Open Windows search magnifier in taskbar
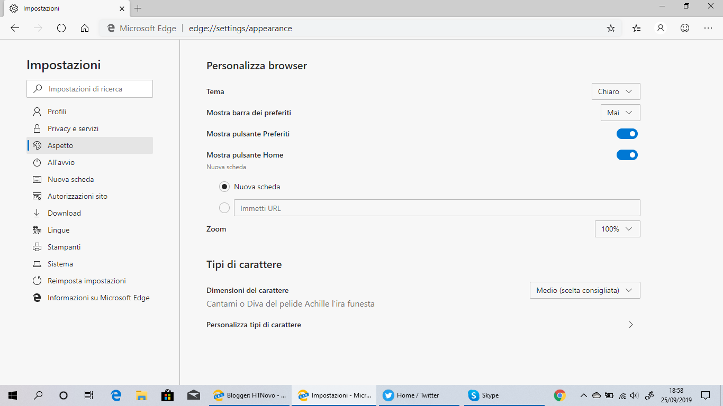 tap(38, 395)
